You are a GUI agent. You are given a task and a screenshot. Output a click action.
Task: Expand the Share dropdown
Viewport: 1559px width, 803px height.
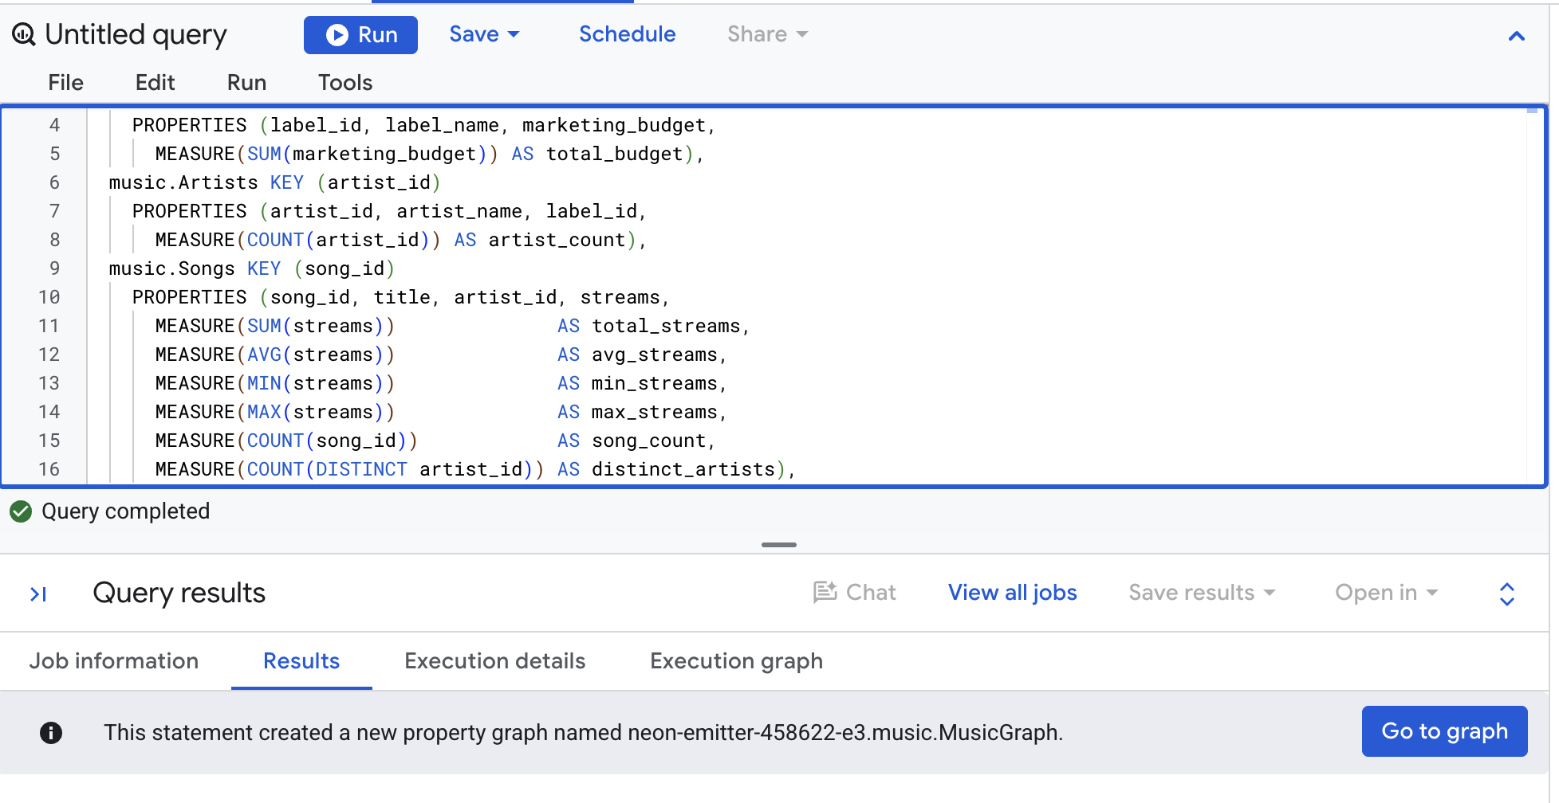click(x=767, y=34)
